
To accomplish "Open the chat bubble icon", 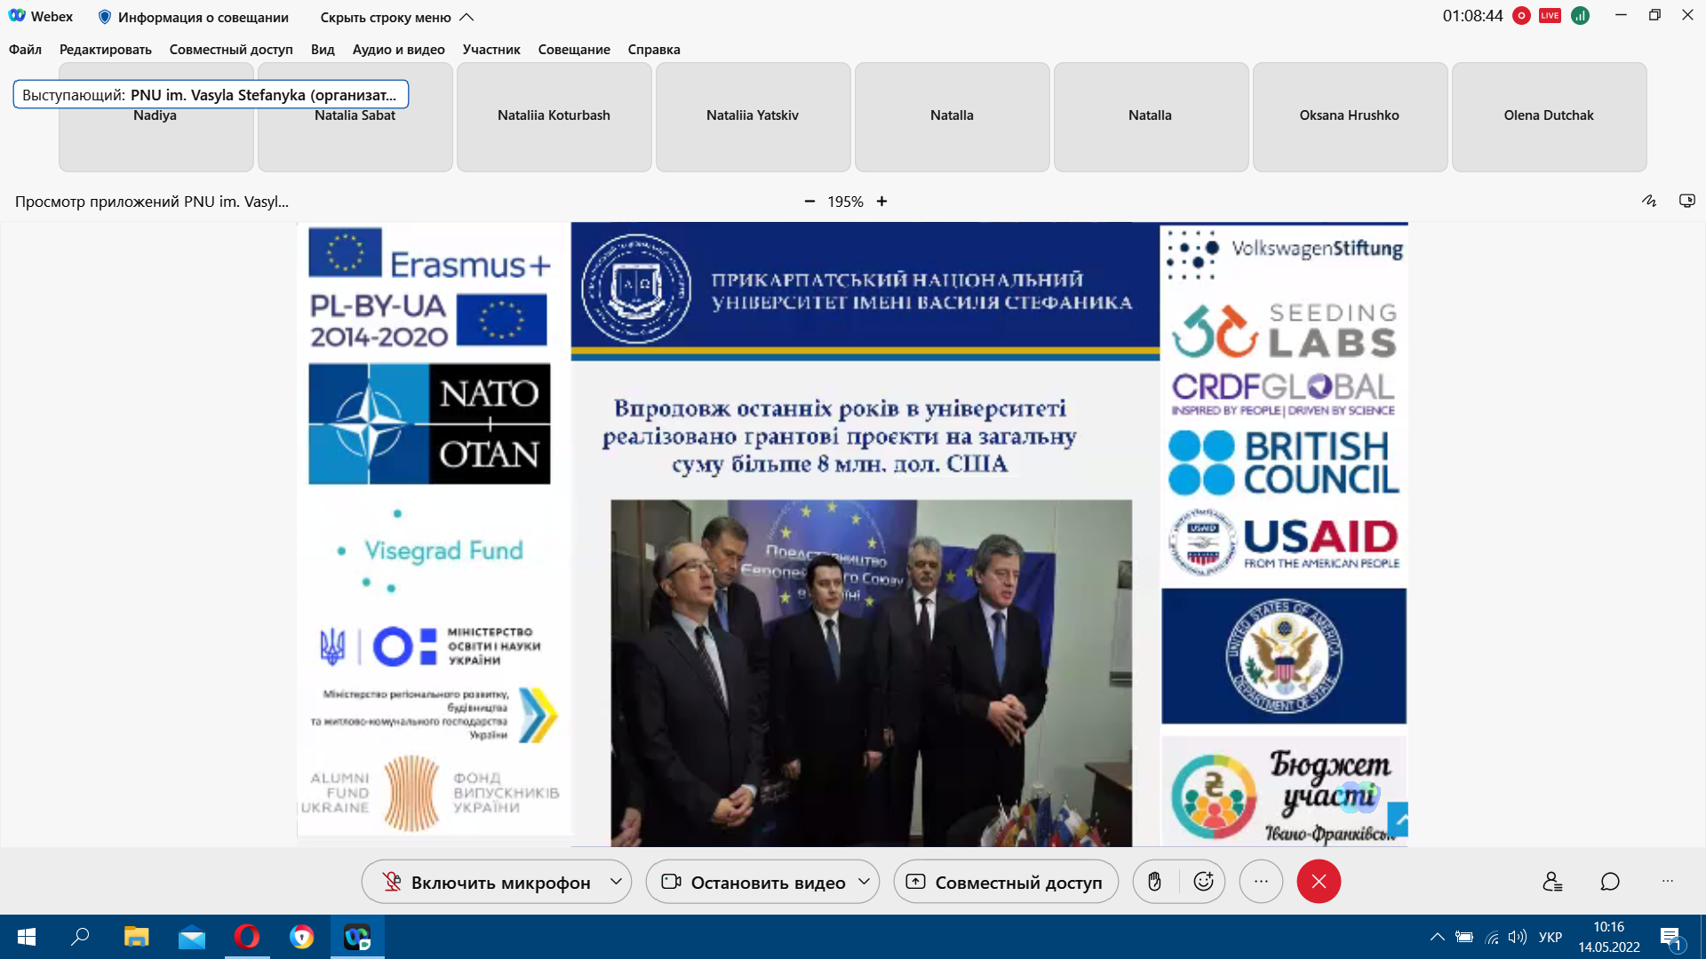I will point(1610,882).
